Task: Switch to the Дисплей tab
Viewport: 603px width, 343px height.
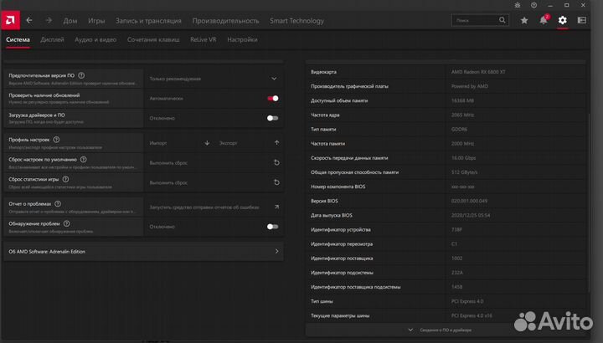Action: click(52, 39)
